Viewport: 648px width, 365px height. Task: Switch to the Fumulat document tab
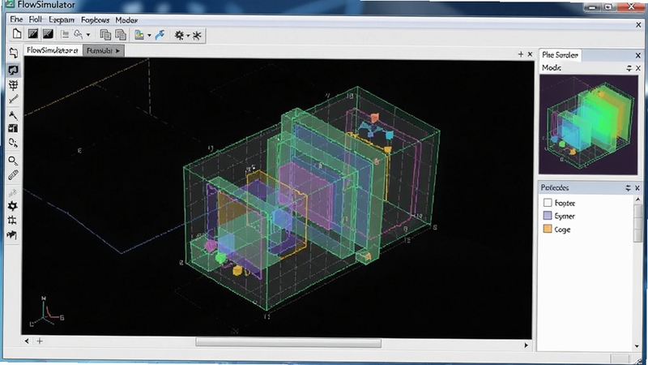click(x=103, y=50)
